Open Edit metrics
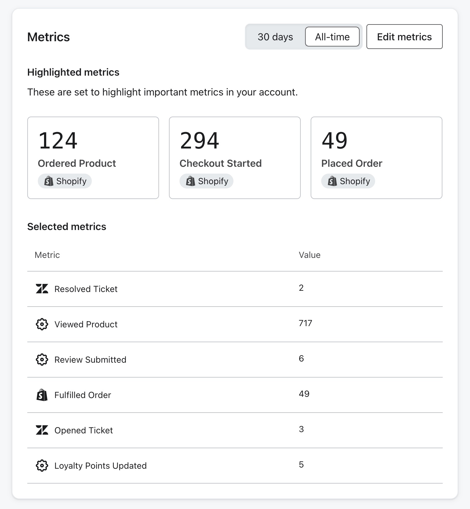 pos(404,37)
